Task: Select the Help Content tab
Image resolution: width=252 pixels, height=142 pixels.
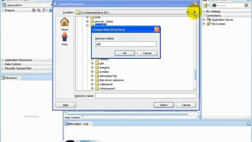Action: pos(72,118)
